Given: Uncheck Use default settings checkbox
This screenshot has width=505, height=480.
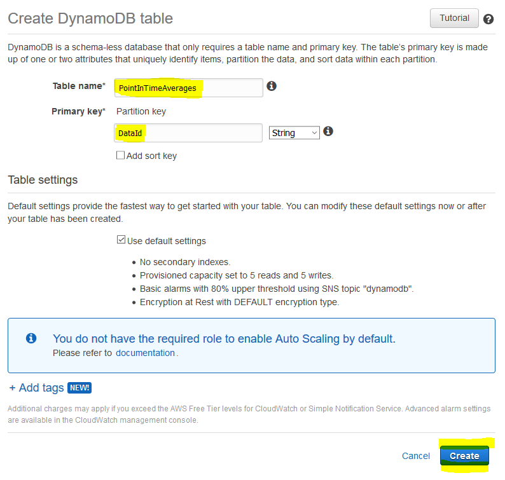Looking at the screenshot, I should point(121,240).
